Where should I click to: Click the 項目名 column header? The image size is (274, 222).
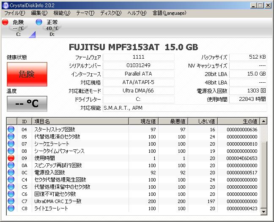tap(80, 121)
